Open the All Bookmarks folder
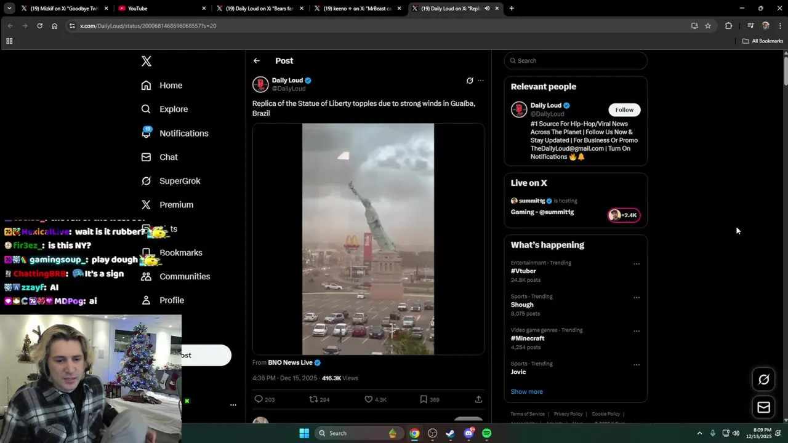The image size is (788, 443). pos(763,41)
